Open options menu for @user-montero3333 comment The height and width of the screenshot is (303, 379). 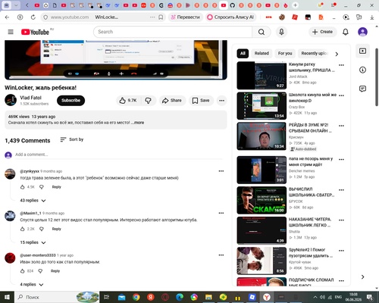click(x=221, y=255)
